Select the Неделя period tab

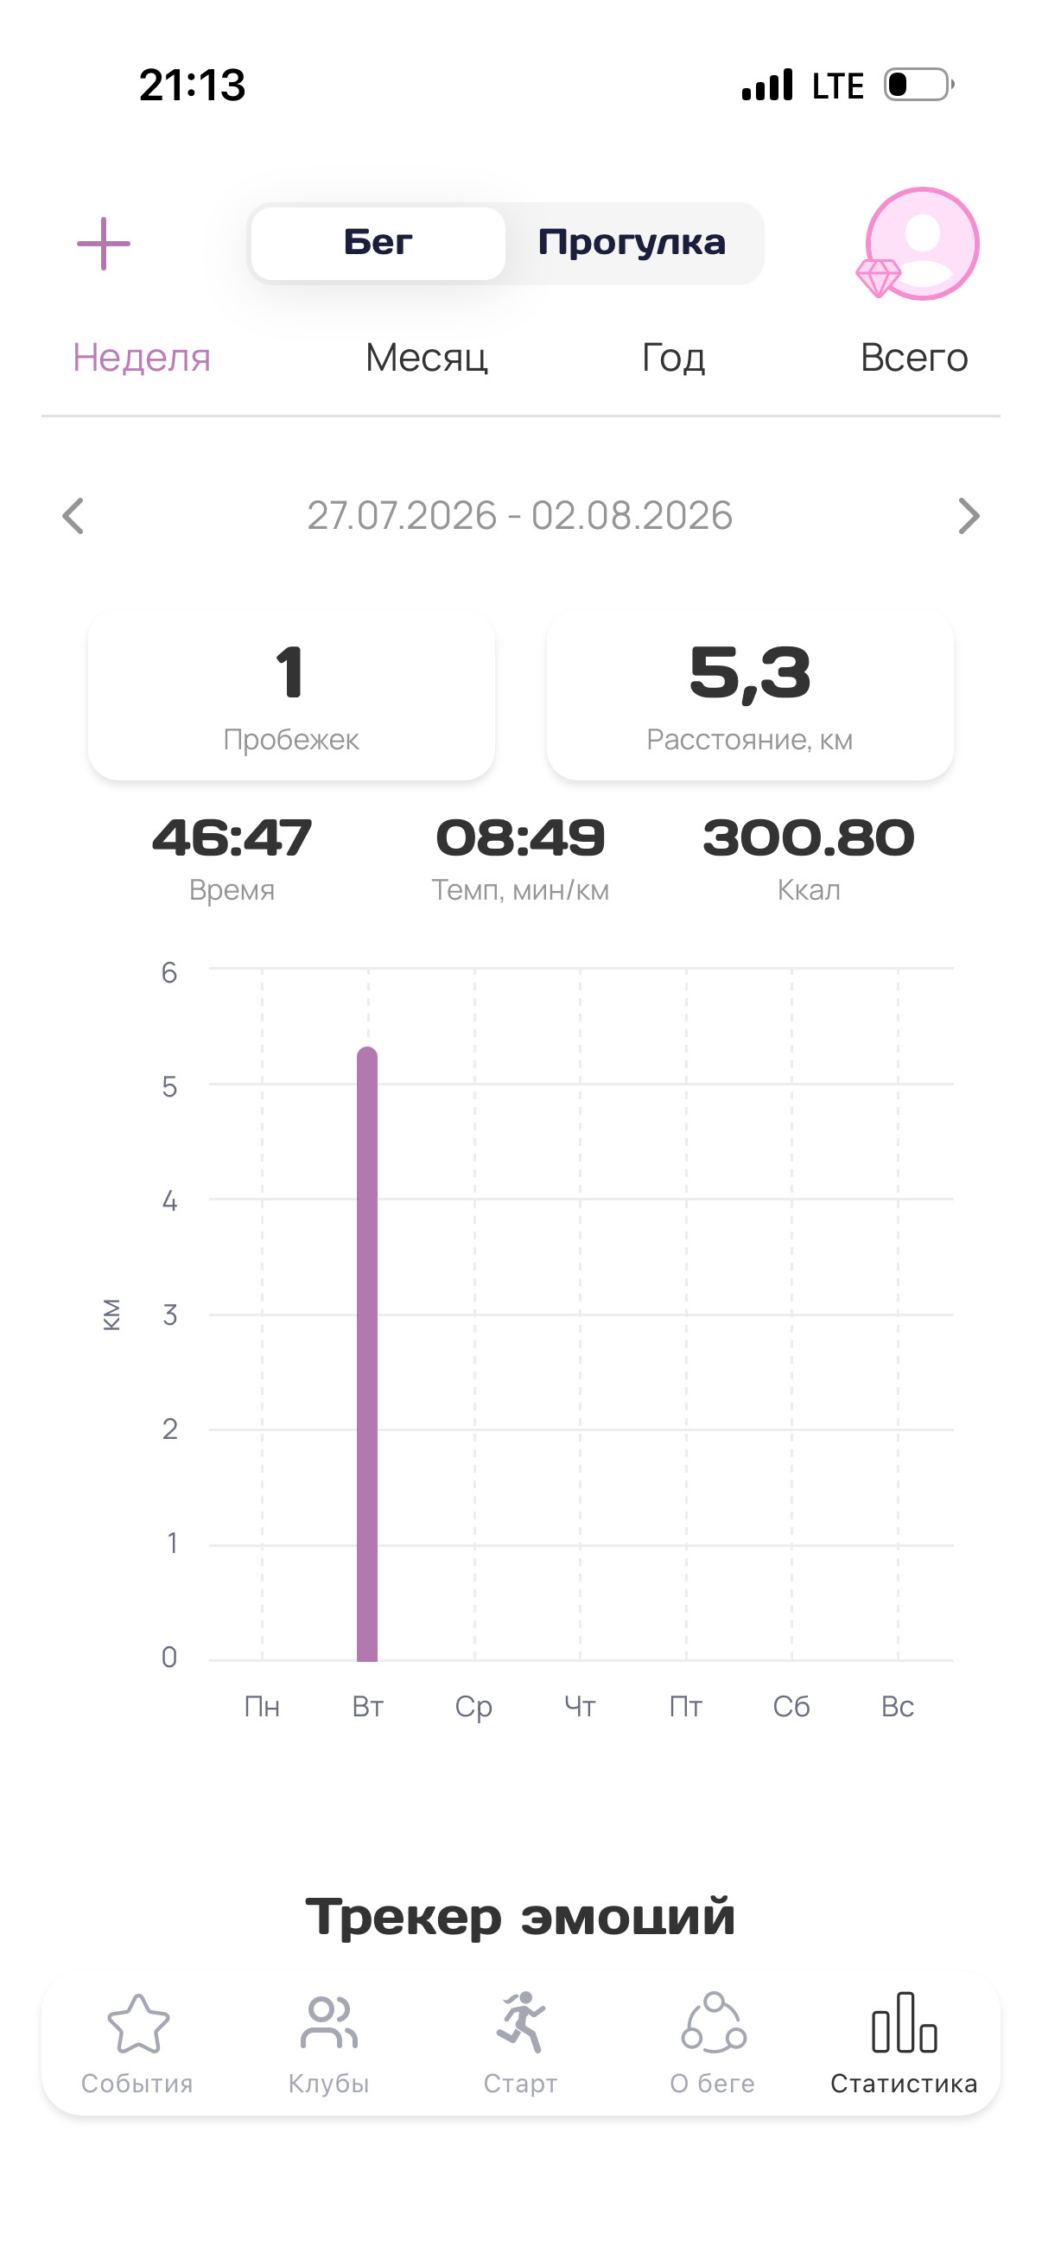point(142,358)
